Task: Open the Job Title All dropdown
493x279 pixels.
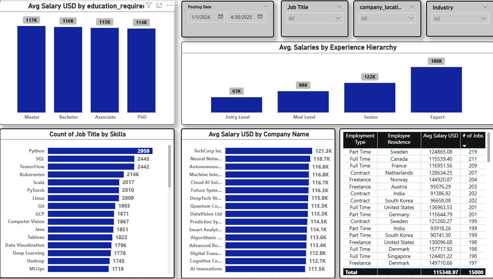Action: pyautogui.click(x=315, y=18)
